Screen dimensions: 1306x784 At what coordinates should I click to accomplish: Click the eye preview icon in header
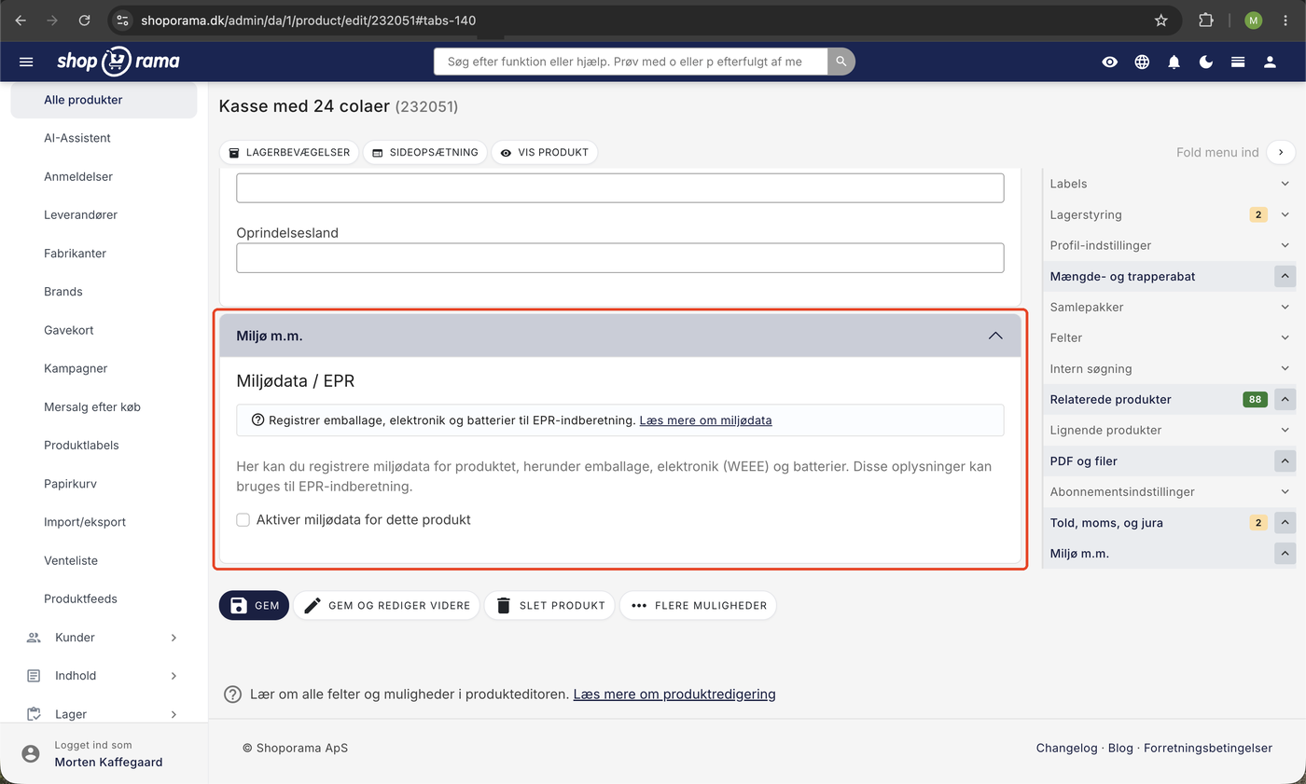pos(1109,62)
